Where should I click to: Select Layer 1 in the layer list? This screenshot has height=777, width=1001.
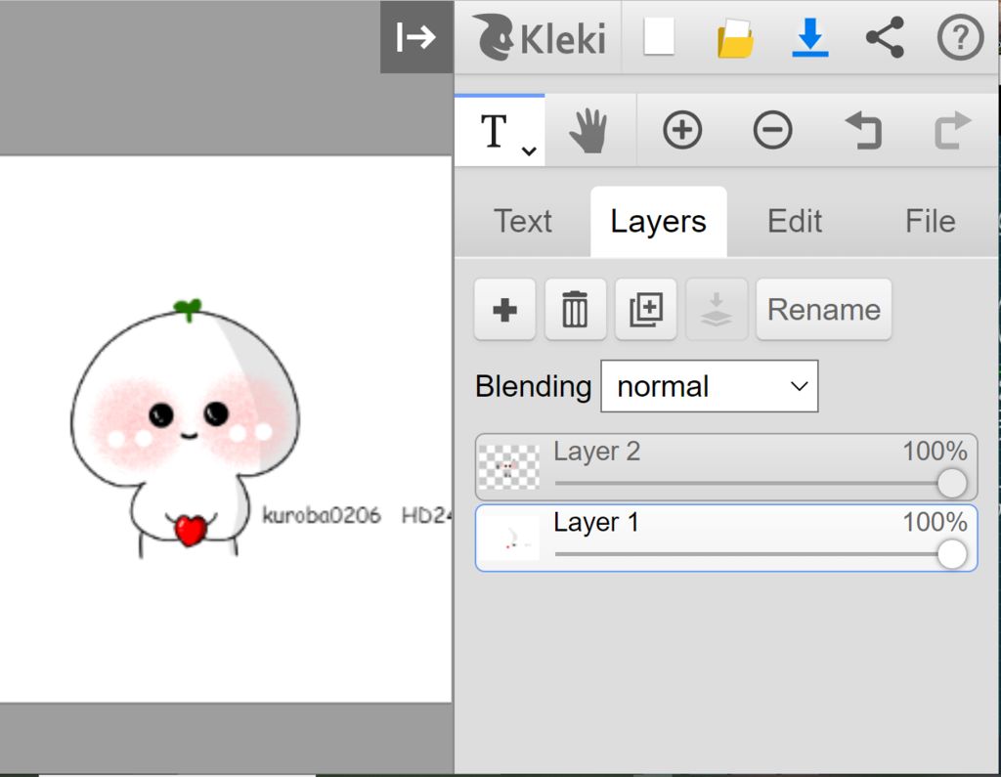pyautogui.click(x=726, y=538)
